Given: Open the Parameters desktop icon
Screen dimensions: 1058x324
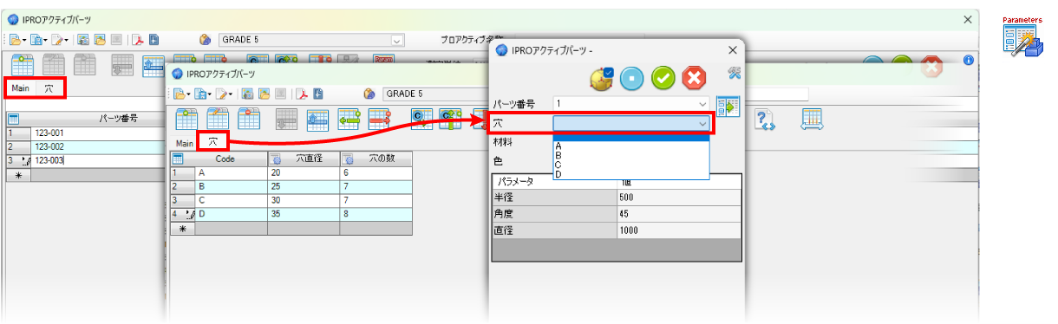Looking at the screenshot, I should coord(1022,36).
